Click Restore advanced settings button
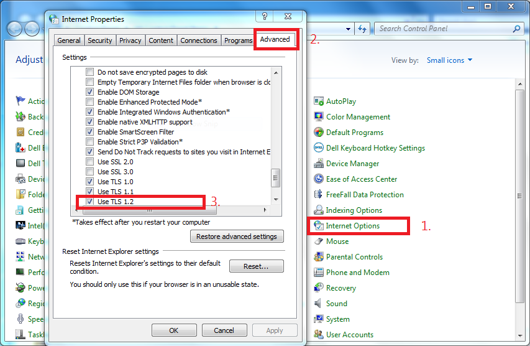530x346 pixels. (x=237, y=236)
